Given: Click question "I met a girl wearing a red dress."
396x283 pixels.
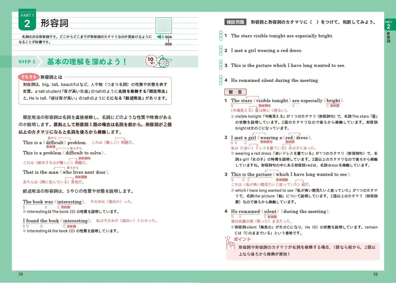Looking at the screenshot, I should [x=267, y=50].
